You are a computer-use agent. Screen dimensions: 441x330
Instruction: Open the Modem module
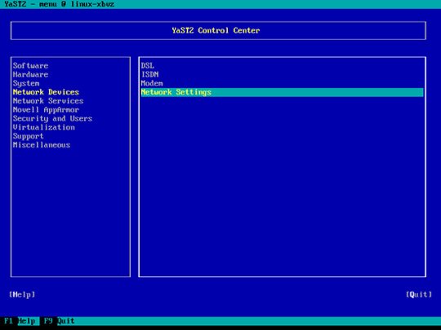(x=152, y=83)
